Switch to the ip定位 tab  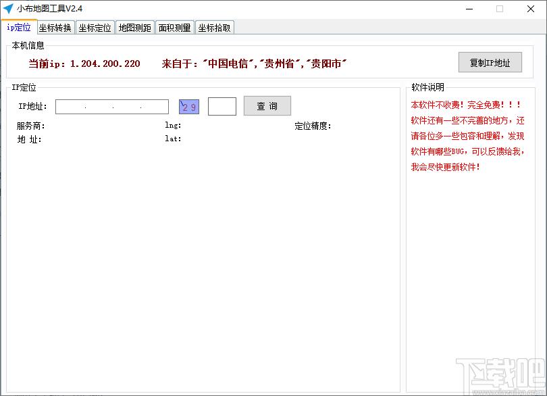[18, 28]
